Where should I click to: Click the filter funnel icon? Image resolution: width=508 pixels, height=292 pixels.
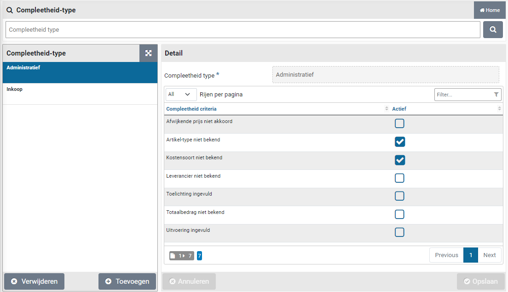[496, 95]
